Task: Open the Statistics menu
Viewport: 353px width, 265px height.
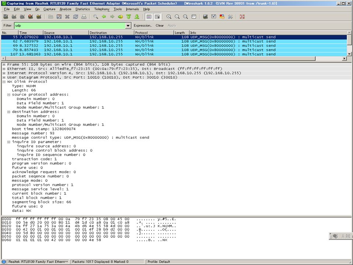Action: tap(82, 9)
